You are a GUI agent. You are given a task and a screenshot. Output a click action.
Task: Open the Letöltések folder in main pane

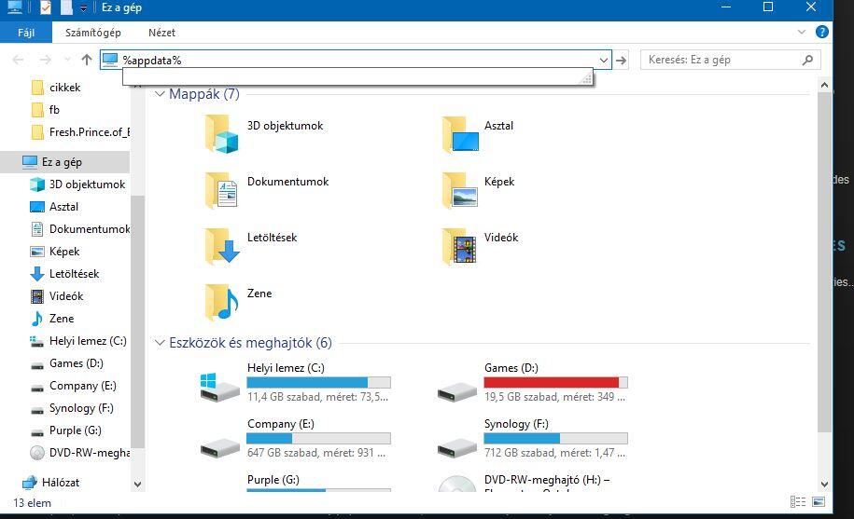221,246
